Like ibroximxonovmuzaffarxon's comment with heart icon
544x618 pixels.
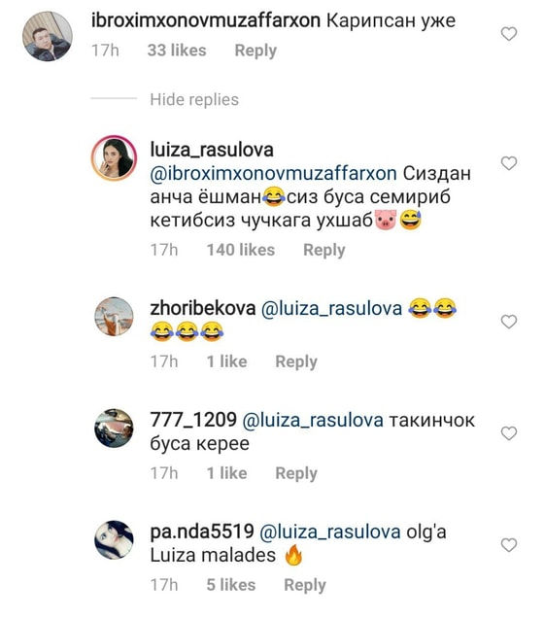click(509, 34)
